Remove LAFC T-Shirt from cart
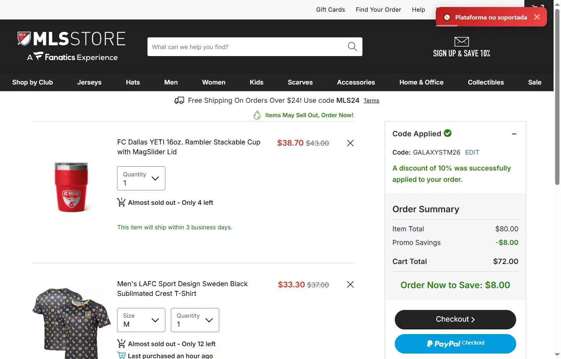Image resolution: width=561 pixels, height=359 pixels. (x=350, y=285)
